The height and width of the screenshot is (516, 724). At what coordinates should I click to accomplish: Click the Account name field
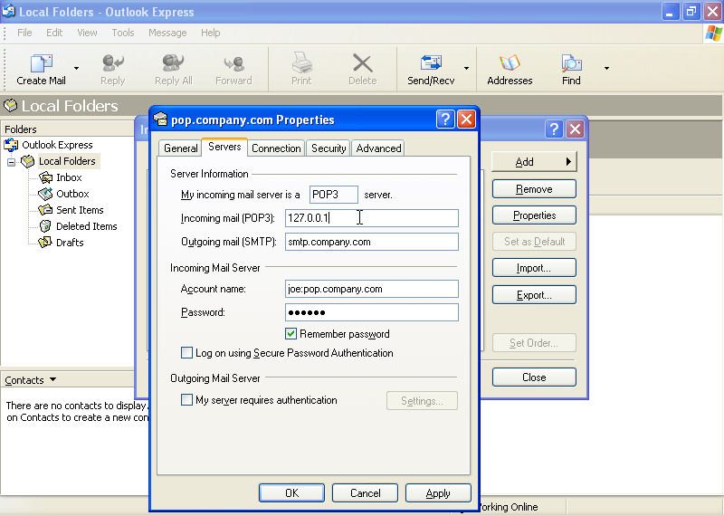[372, 289]
